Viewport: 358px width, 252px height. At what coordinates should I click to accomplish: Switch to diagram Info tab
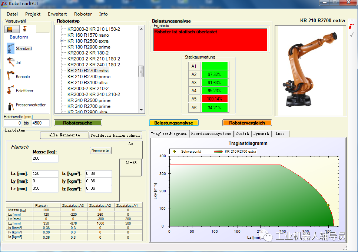pyautogui.click(x=280, y=134)
